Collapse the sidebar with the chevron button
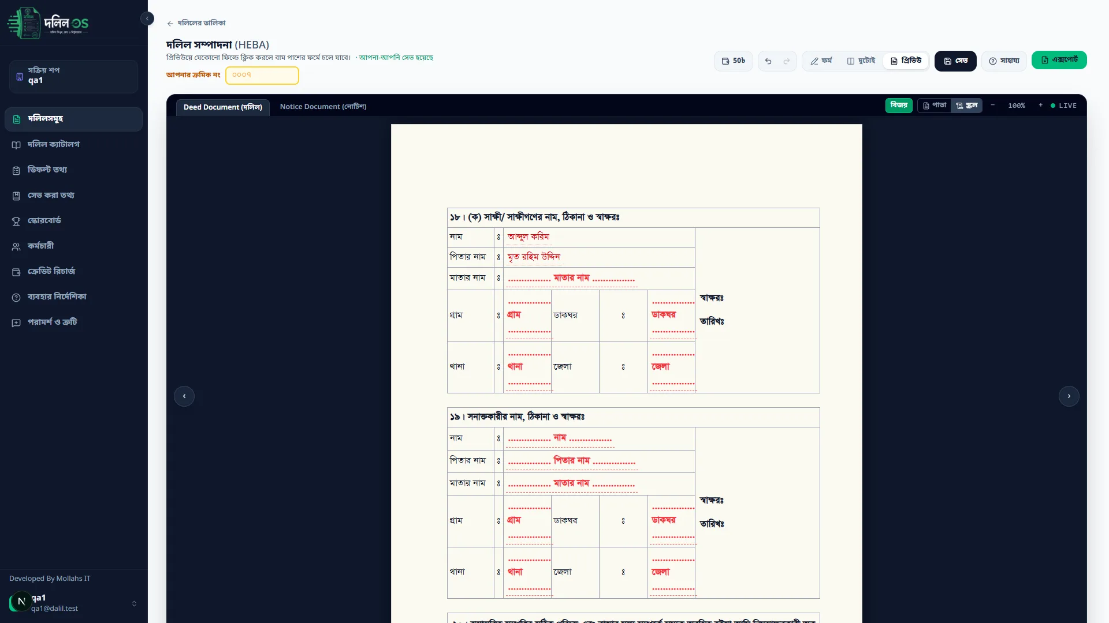This screenshot has height=623, width=1109. (147, 18)
